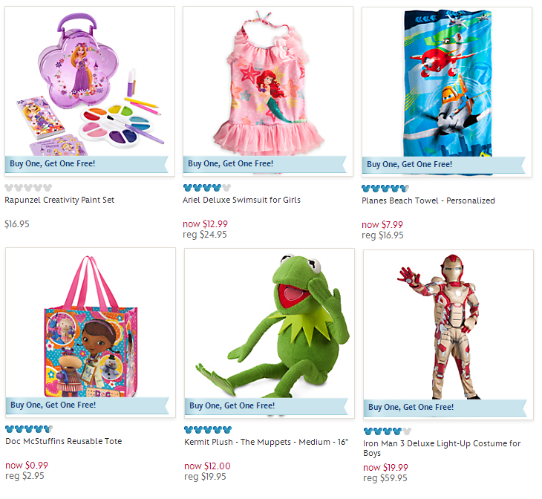Open the Iron Man 3 costume image
This screenshot has height=499, width=542.
point(448,335)
